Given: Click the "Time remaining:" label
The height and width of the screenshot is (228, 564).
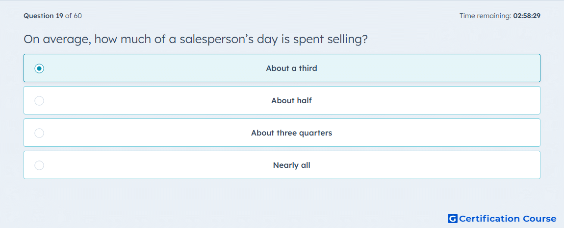Looking at the screenshot, I should click(x=485, y=16).
